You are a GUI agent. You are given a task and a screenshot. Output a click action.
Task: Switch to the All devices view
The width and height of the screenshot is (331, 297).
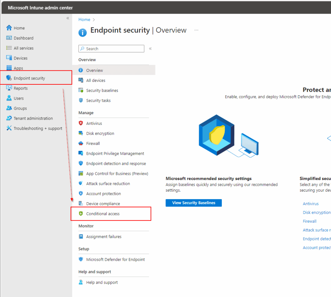click(x=96, y=80)
